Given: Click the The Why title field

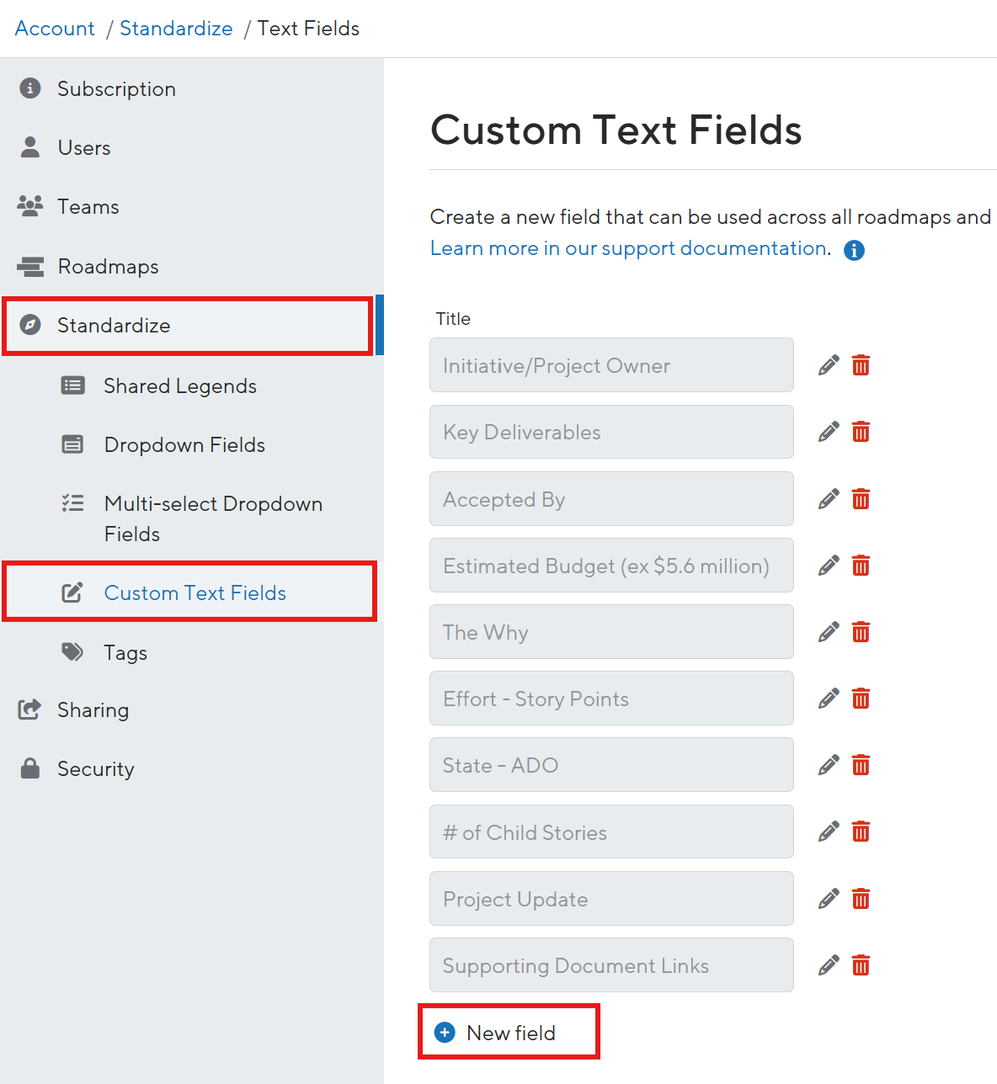Looking at the screenshot, I should 611,631.
